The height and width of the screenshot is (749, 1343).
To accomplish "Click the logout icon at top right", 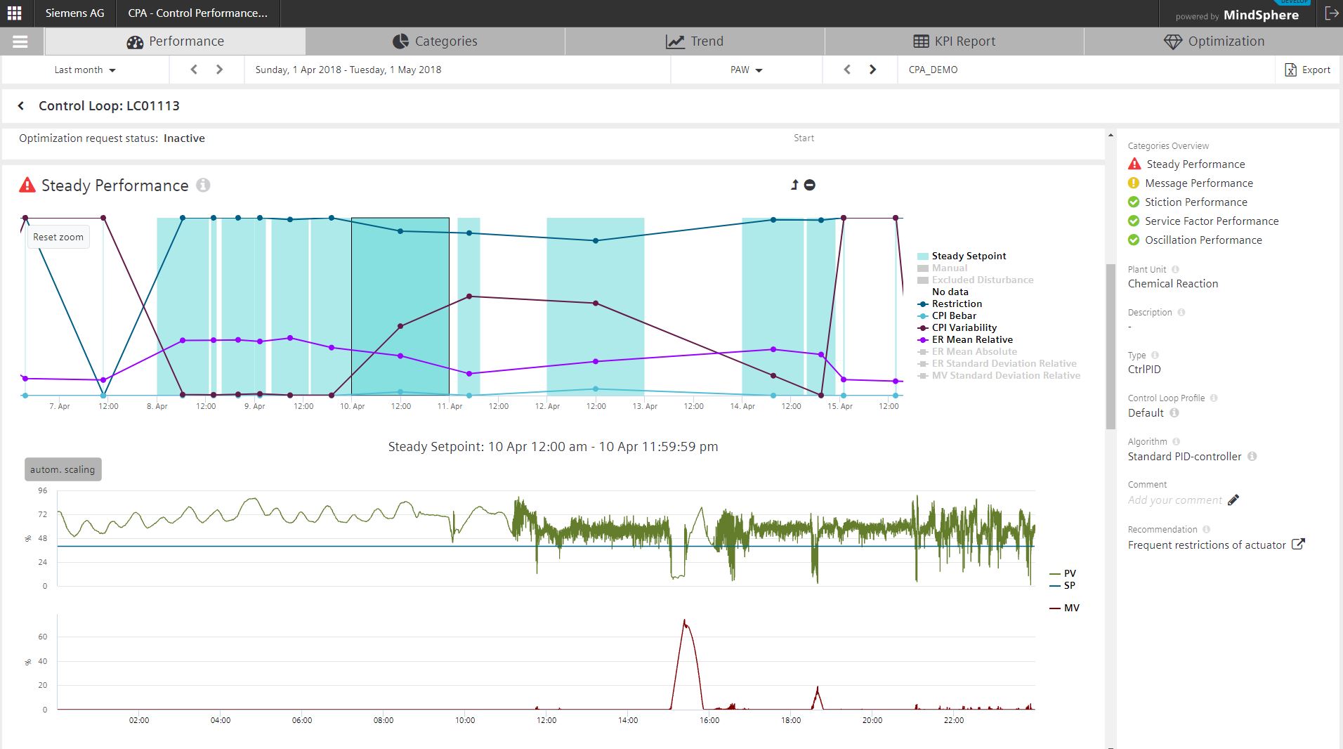I will (x=1330, y=13).
